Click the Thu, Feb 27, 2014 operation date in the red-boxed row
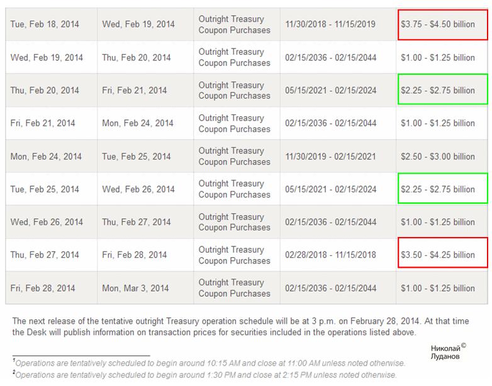Screen dimensions: 492x386 45,255
